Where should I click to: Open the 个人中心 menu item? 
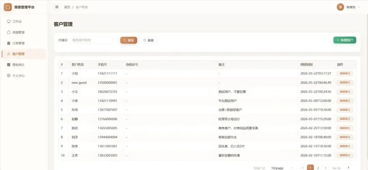tap(24, 76)
